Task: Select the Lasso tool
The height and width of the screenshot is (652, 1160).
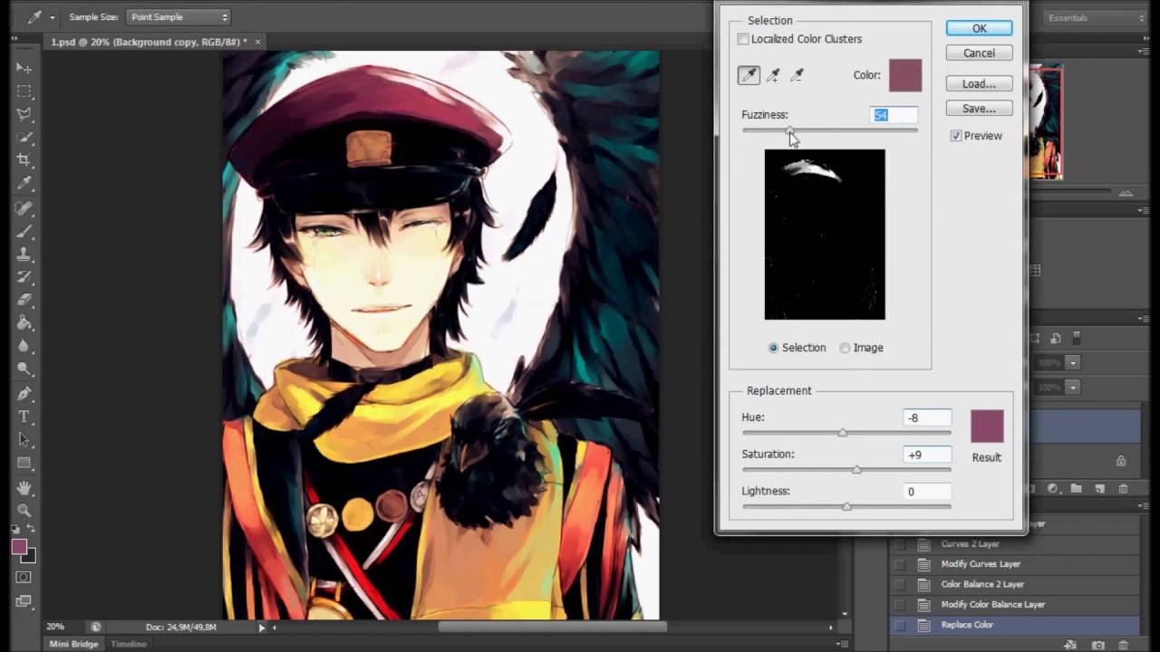Action: pyautogui.click(x=24, y=114)
